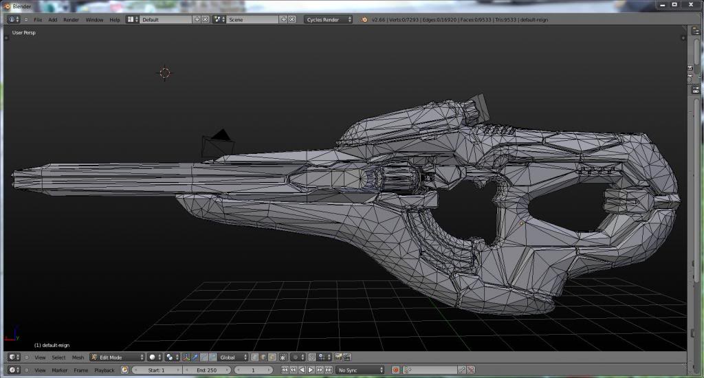Expand the Edit Mode selector
The width and height of the screenshot is (704, 378).
[117, 357]
